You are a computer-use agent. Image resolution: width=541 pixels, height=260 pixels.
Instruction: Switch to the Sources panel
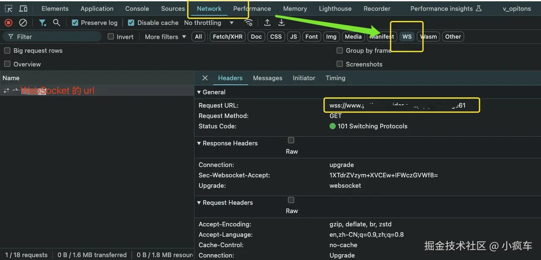[173, 9]
